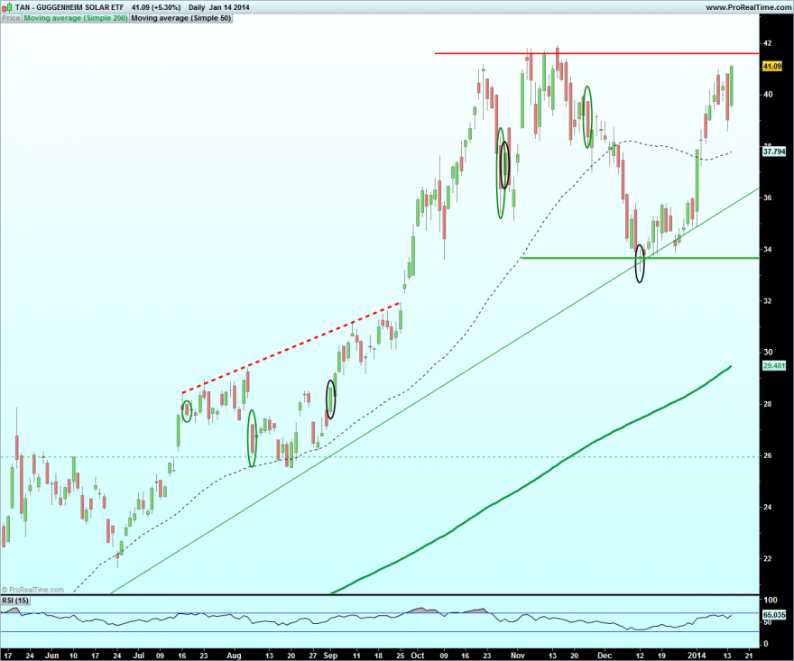794x661 pixels.
Task: Click the 2014 label on the time axis
Action: [697, 656]
